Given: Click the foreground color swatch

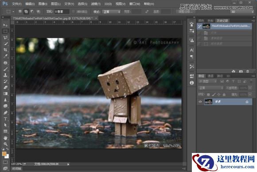Looking at the screenshot, I should pyautogui.click(x=4, y=154).
